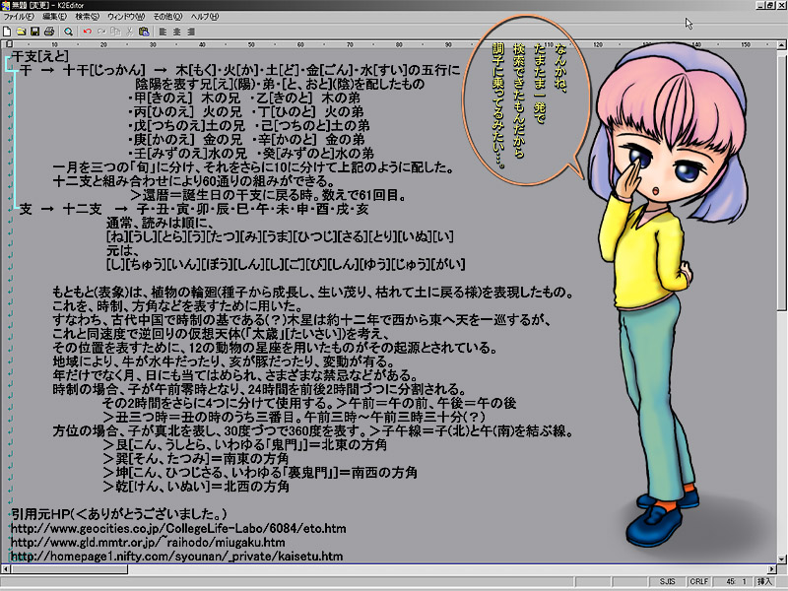
Task: Click the vertical scrollbar up arrow
Action: [782, 44]
